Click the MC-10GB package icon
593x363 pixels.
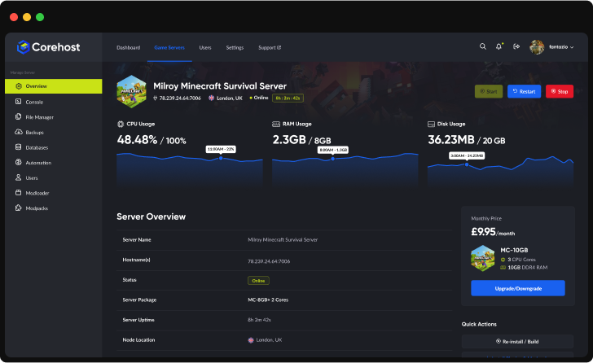pyautogui.click(x=482, y=258)
